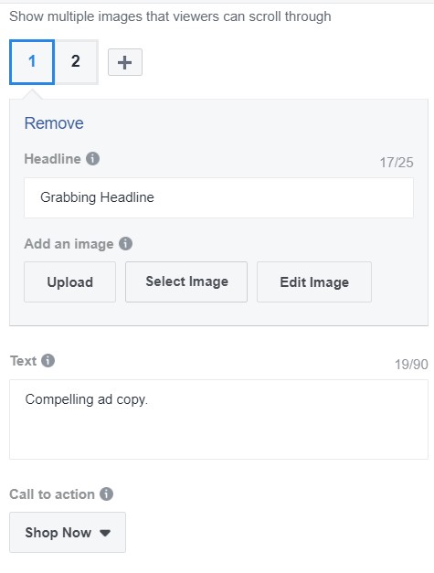Select carousel card tab 1

[x=32, y=62]
